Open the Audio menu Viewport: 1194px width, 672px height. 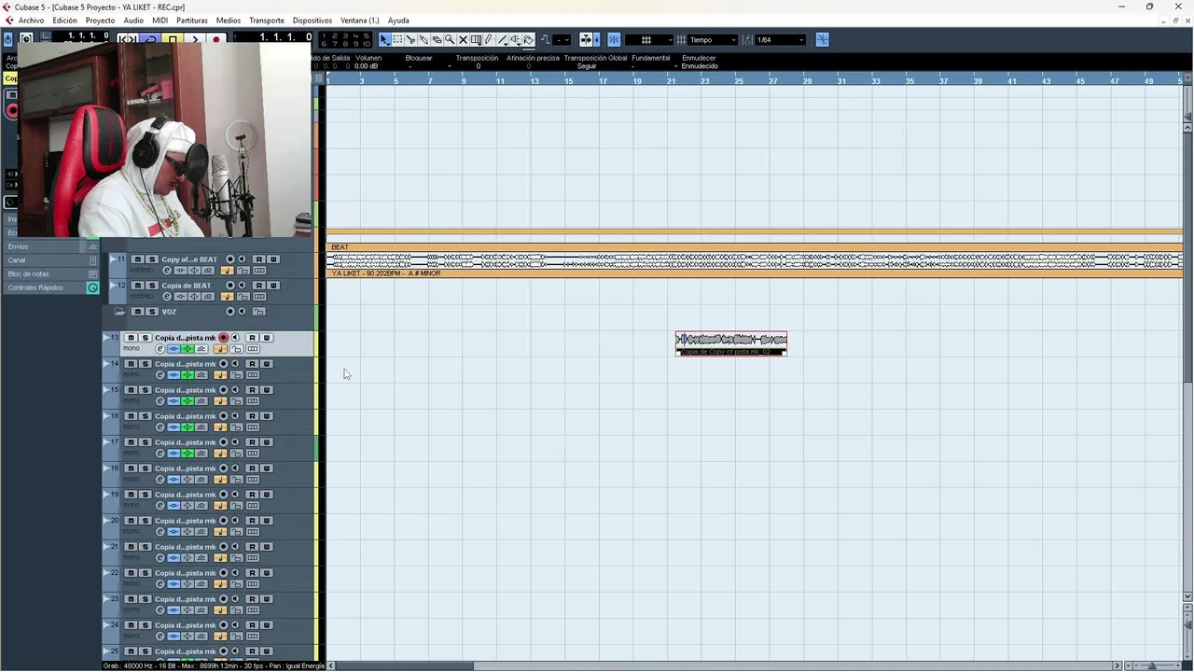point(133,21)
